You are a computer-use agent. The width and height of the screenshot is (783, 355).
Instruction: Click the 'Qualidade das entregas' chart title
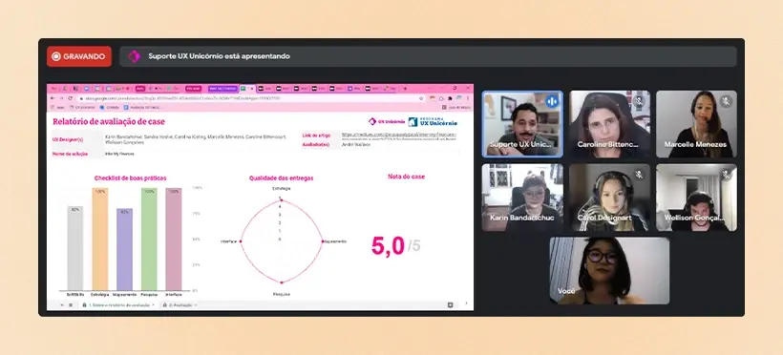point(281,178)
